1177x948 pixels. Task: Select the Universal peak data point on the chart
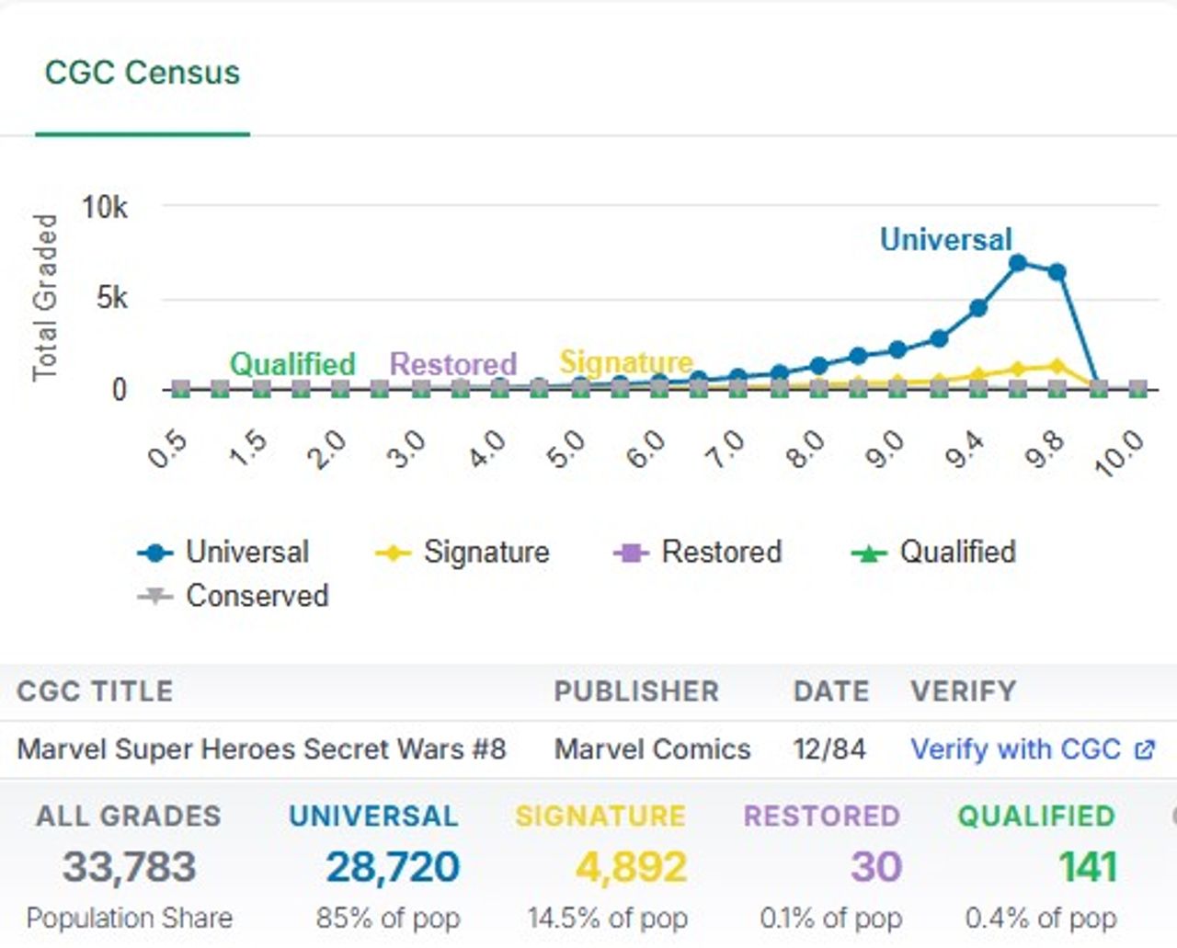pyautogui.click(x=1018, y=263)
